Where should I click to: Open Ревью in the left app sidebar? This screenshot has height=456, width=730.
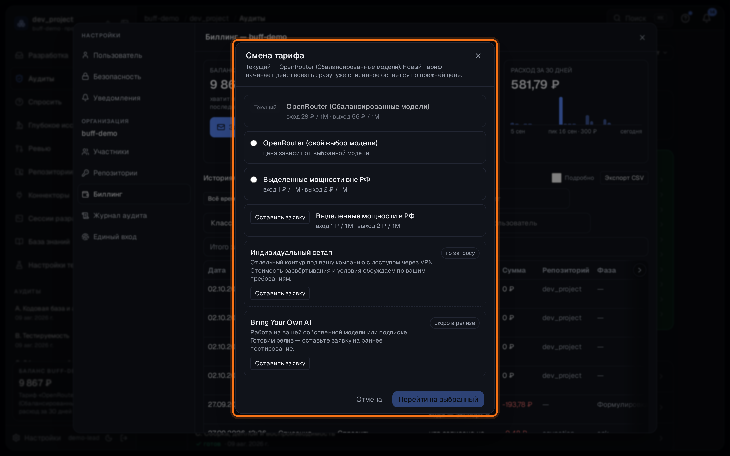click(x=39, y=149)
